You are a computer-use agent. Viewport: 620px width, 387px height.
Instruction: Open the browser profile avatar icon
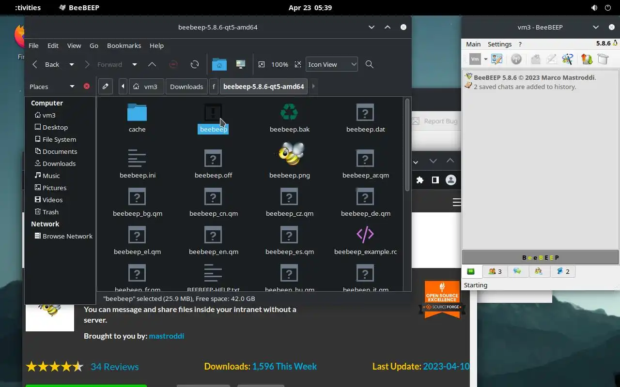(451, 180)
